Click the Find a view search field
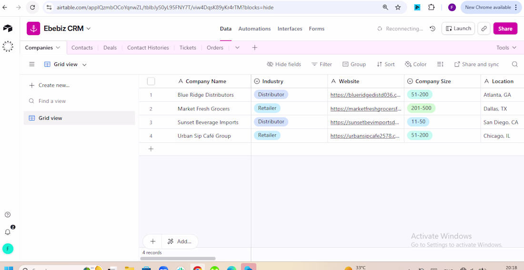 pos(79,101)
